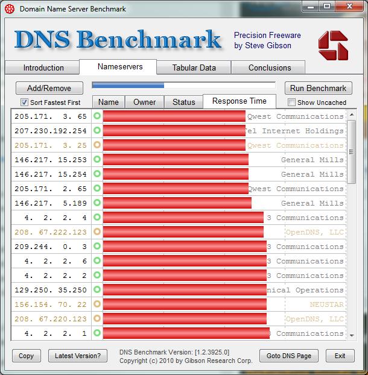The width and height of the screenshot is (368, 375).
Task: Maximize the Domain Name Server Benchmark window
Action: [x=327, y=6]
